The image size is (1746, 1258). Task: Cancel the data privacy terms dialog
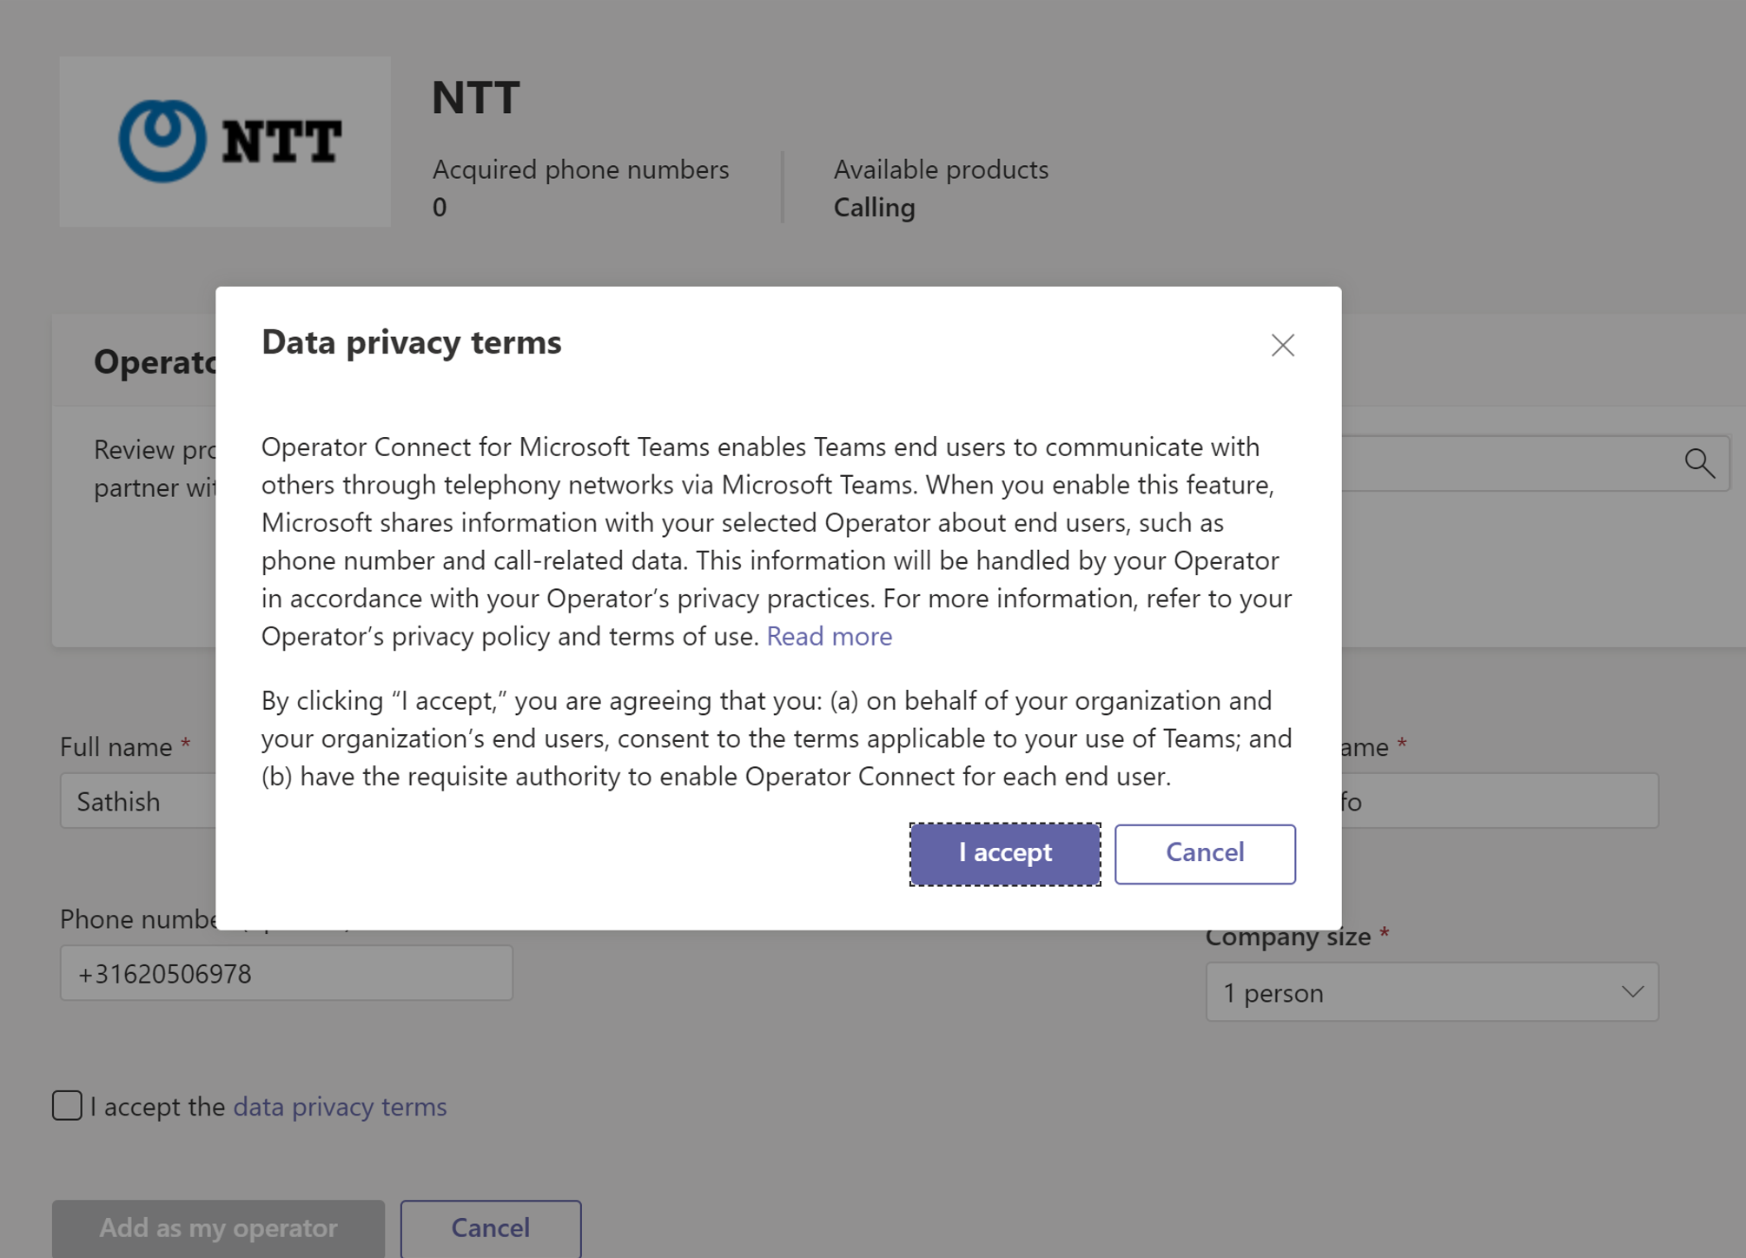pyautogui.click(x=1204, y=853)
